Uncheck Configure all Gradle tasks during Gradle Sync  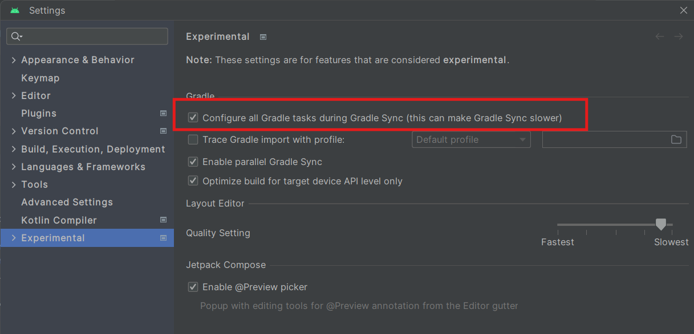coord(193,118)
